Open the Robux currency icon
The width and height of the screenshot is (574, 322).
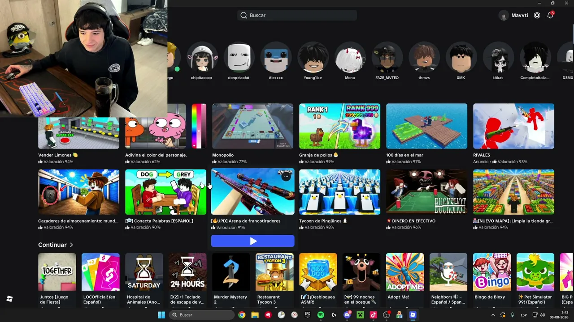click(x=537, y=15)
